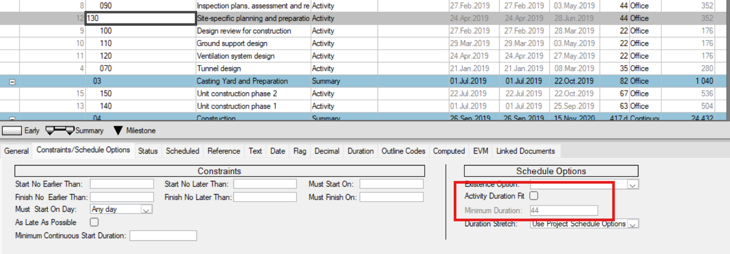The image size is (730, 254).
Task: Open the Status tab
Action: 148,151
